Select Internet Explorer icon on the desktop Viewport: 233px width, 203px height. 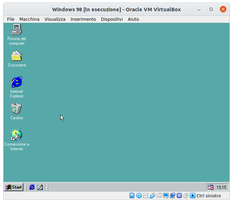click(17, 82)
